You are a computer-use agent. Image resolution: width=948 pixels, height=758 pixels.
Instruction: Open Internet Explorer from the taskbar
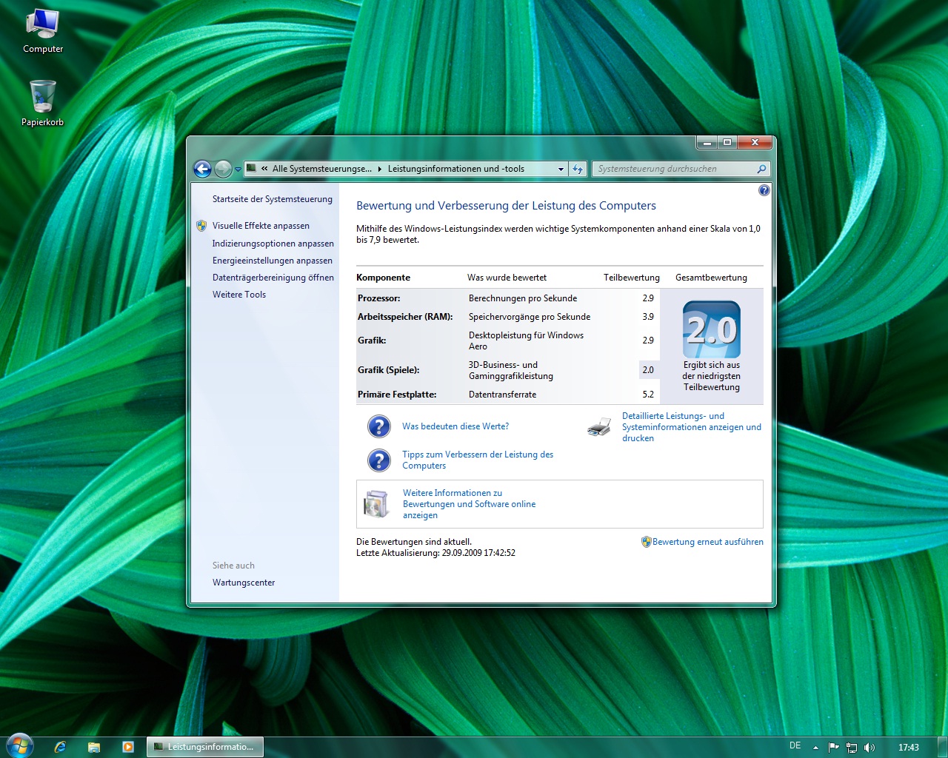click(x=60, y=747)
